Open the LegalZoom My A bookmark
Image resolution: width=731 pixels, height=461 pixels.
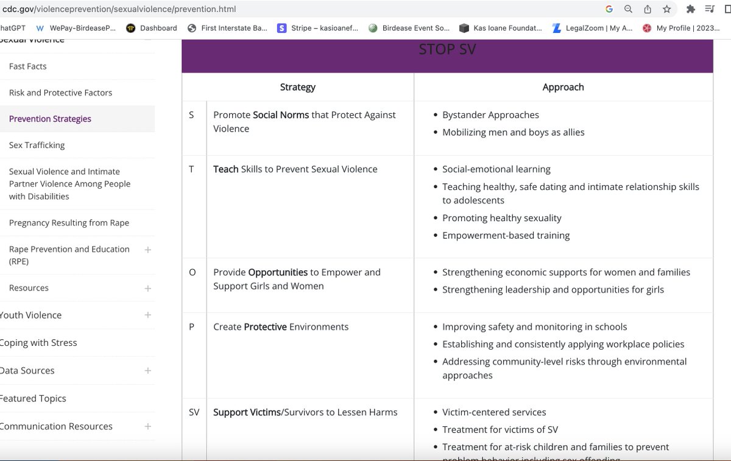point(592,28)
